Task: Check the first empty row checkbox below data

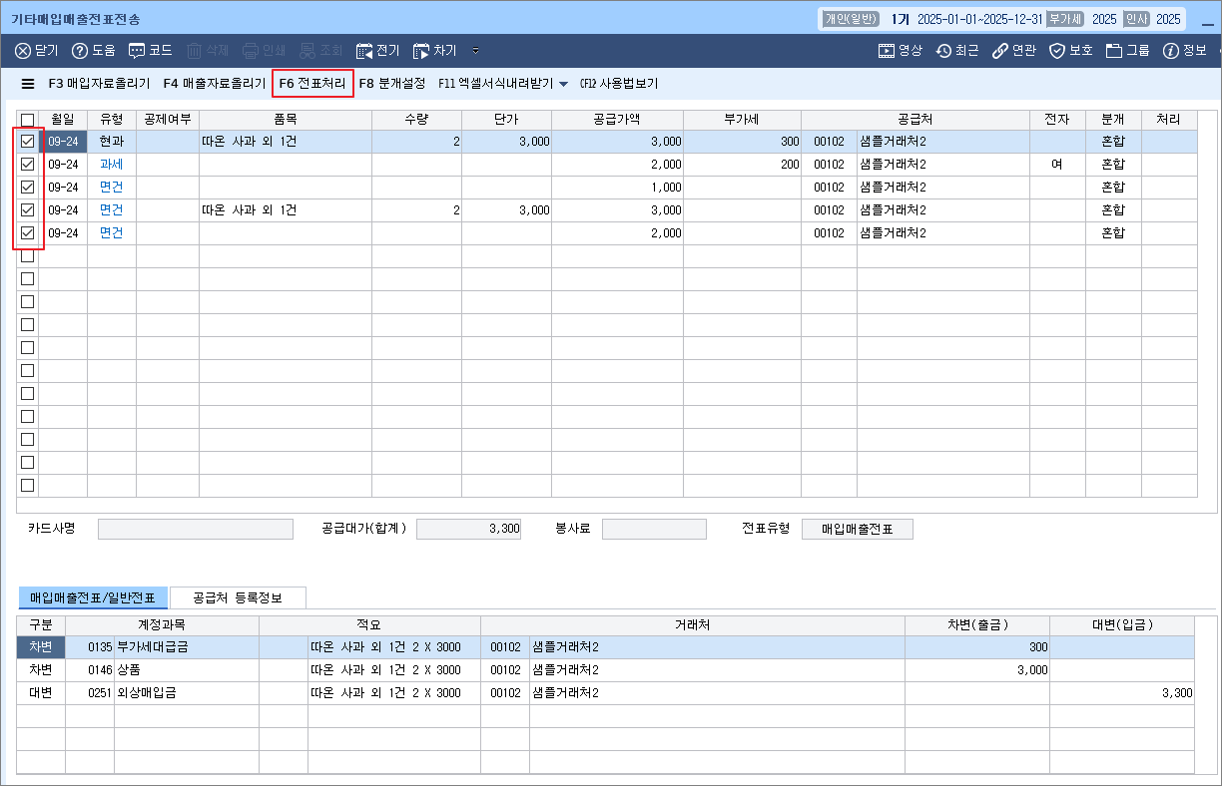Action: coord(28,256)
